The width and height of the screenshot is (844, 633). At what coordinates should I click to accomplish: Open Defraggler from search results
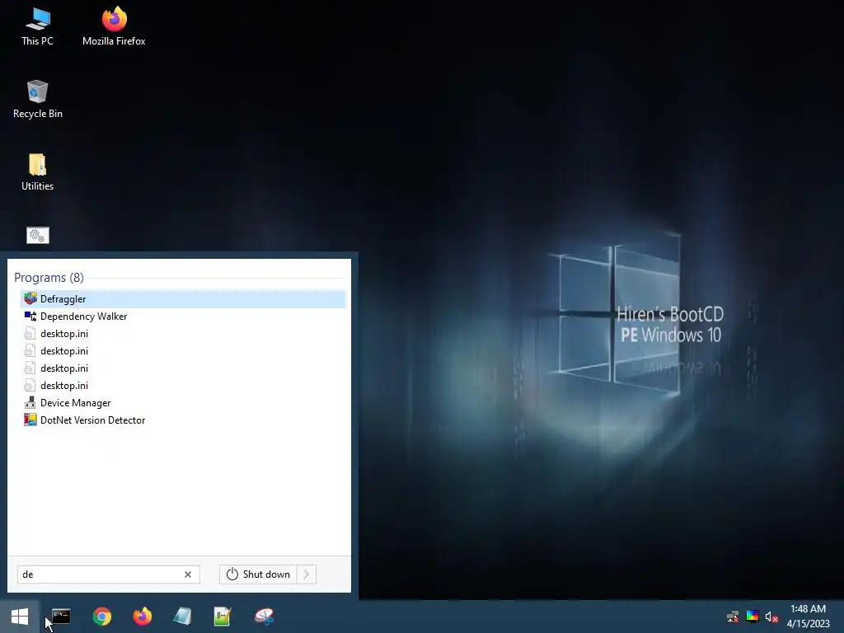(x=183, y=298)
